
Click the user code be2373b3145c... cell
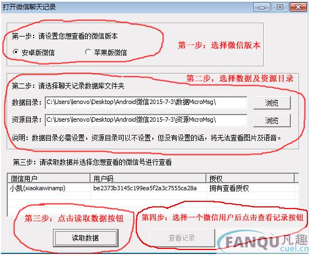145,188
